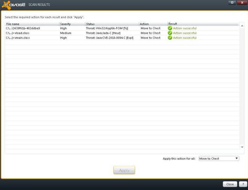Click Threat: Win32:Kryptik-FOM [Trj] status
248x190 pixels.
click(107, 28)
